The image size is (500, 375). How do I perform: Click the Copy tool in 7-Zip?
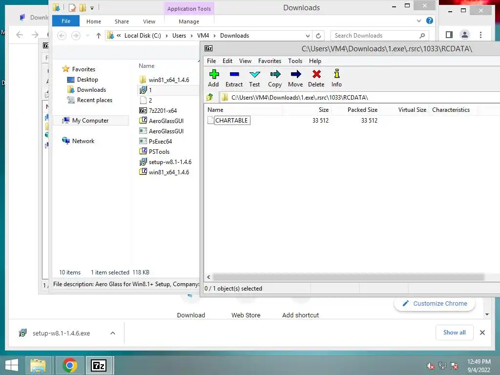275,78
